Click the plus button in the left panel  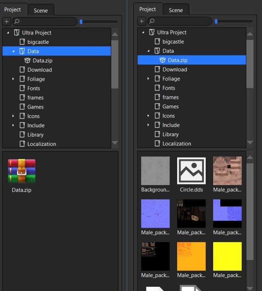(x=7, y=22)
